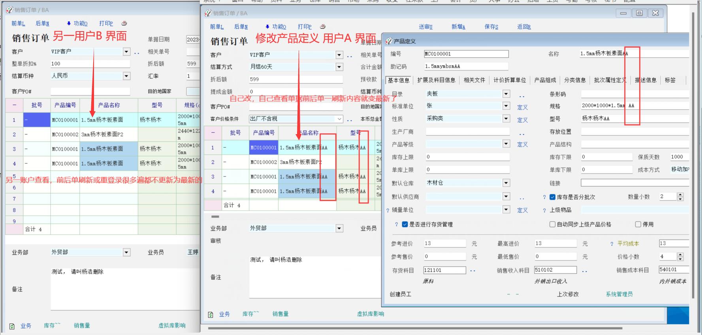Tick 自动同步上级产品价格 checkbox

[x=552, y=224]
